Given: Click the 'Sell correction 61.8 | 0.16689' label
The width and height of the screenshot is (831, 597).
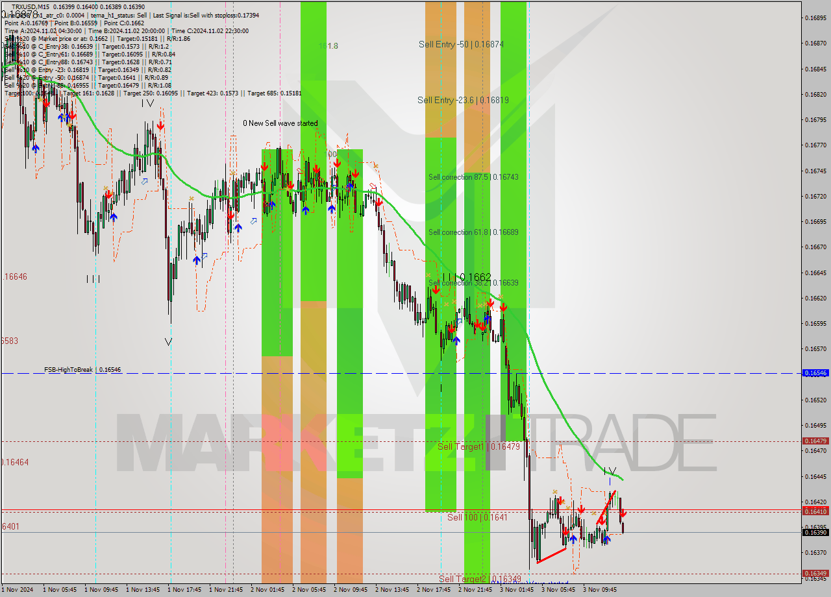Looking at the screenshot, I should point(473,232).
